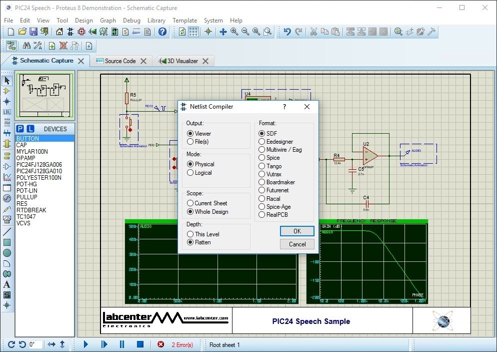
Task: Open PCB layout chip icon in toolbar
Action: [x=81, y=32]
